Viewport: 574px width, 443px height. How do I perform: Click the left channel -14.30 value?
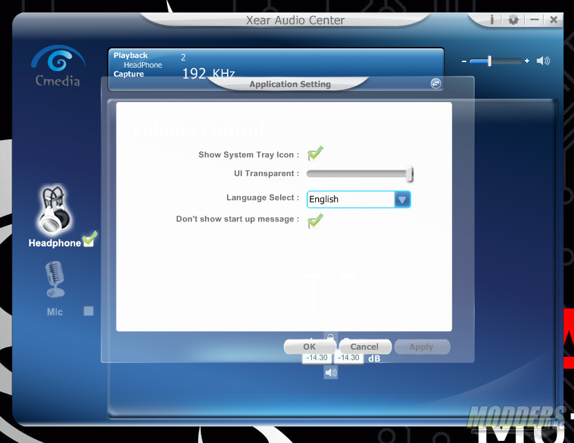317,357
